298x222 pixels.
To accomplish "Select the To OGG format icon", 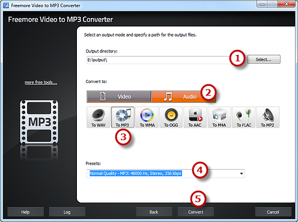I will pyautogui.click(x=171, y=117).
